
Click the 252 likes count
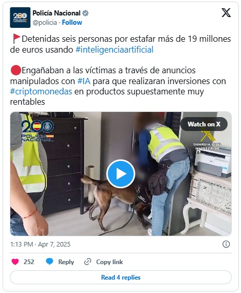tap(29, 262)
